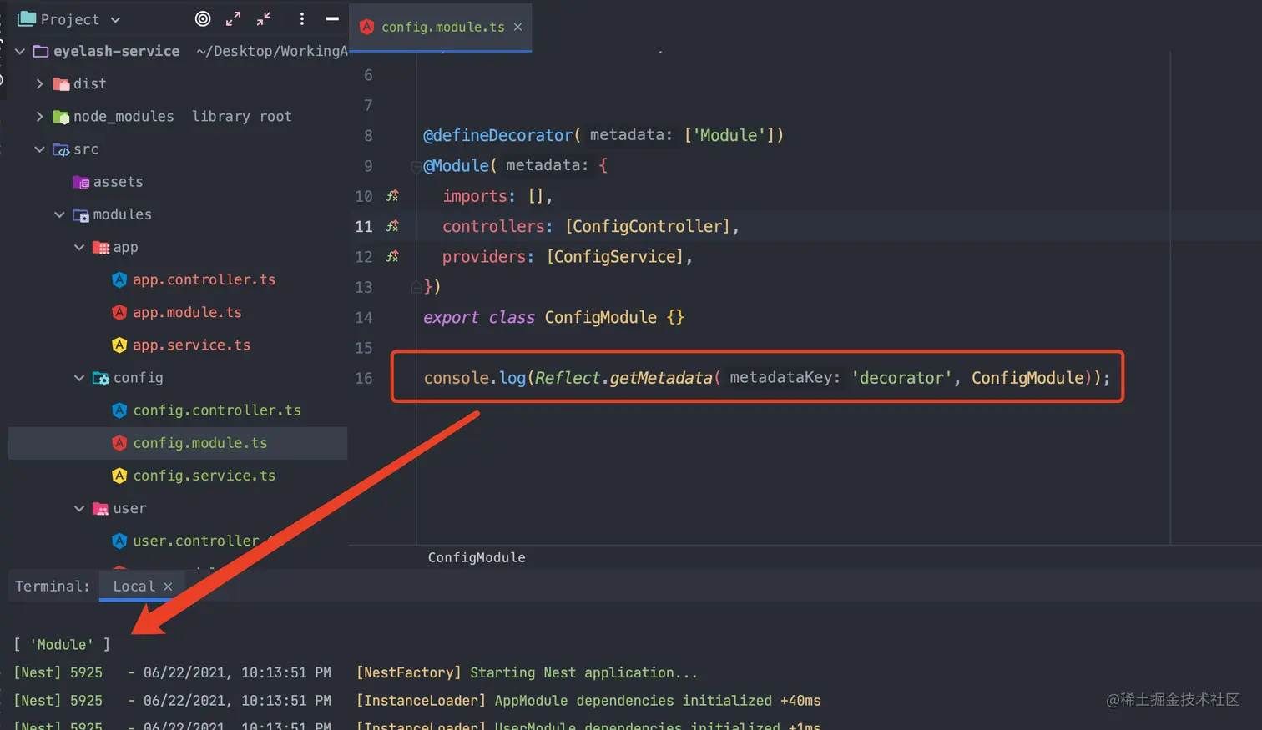Select config.module.ts in project tree
Screen dimensions: 1262x730
178,443
